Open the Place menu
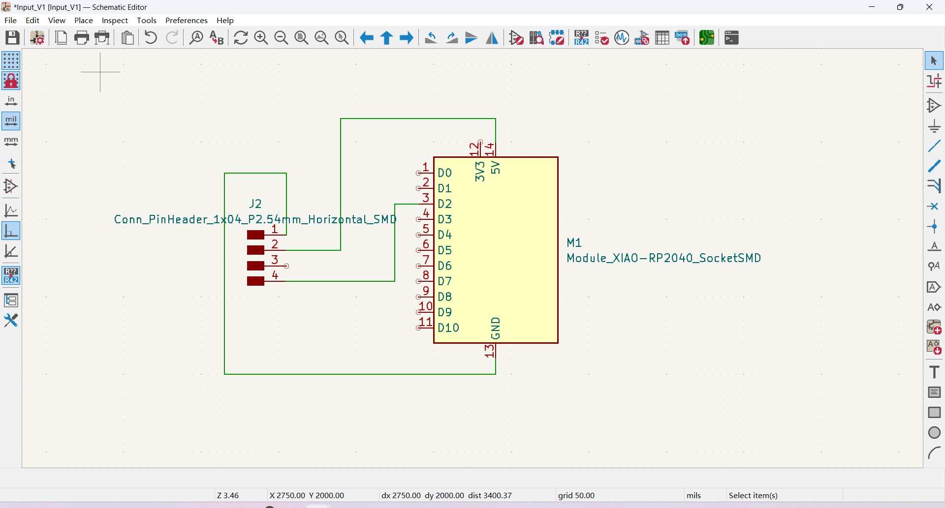The height and width of the screenshot is (508, 945). click(84, 20)
